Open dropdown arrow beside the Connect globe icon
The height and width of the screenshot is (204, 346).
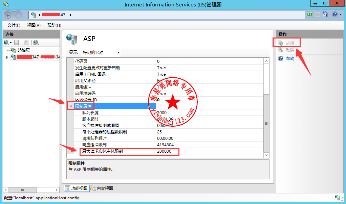pos(10,43)
